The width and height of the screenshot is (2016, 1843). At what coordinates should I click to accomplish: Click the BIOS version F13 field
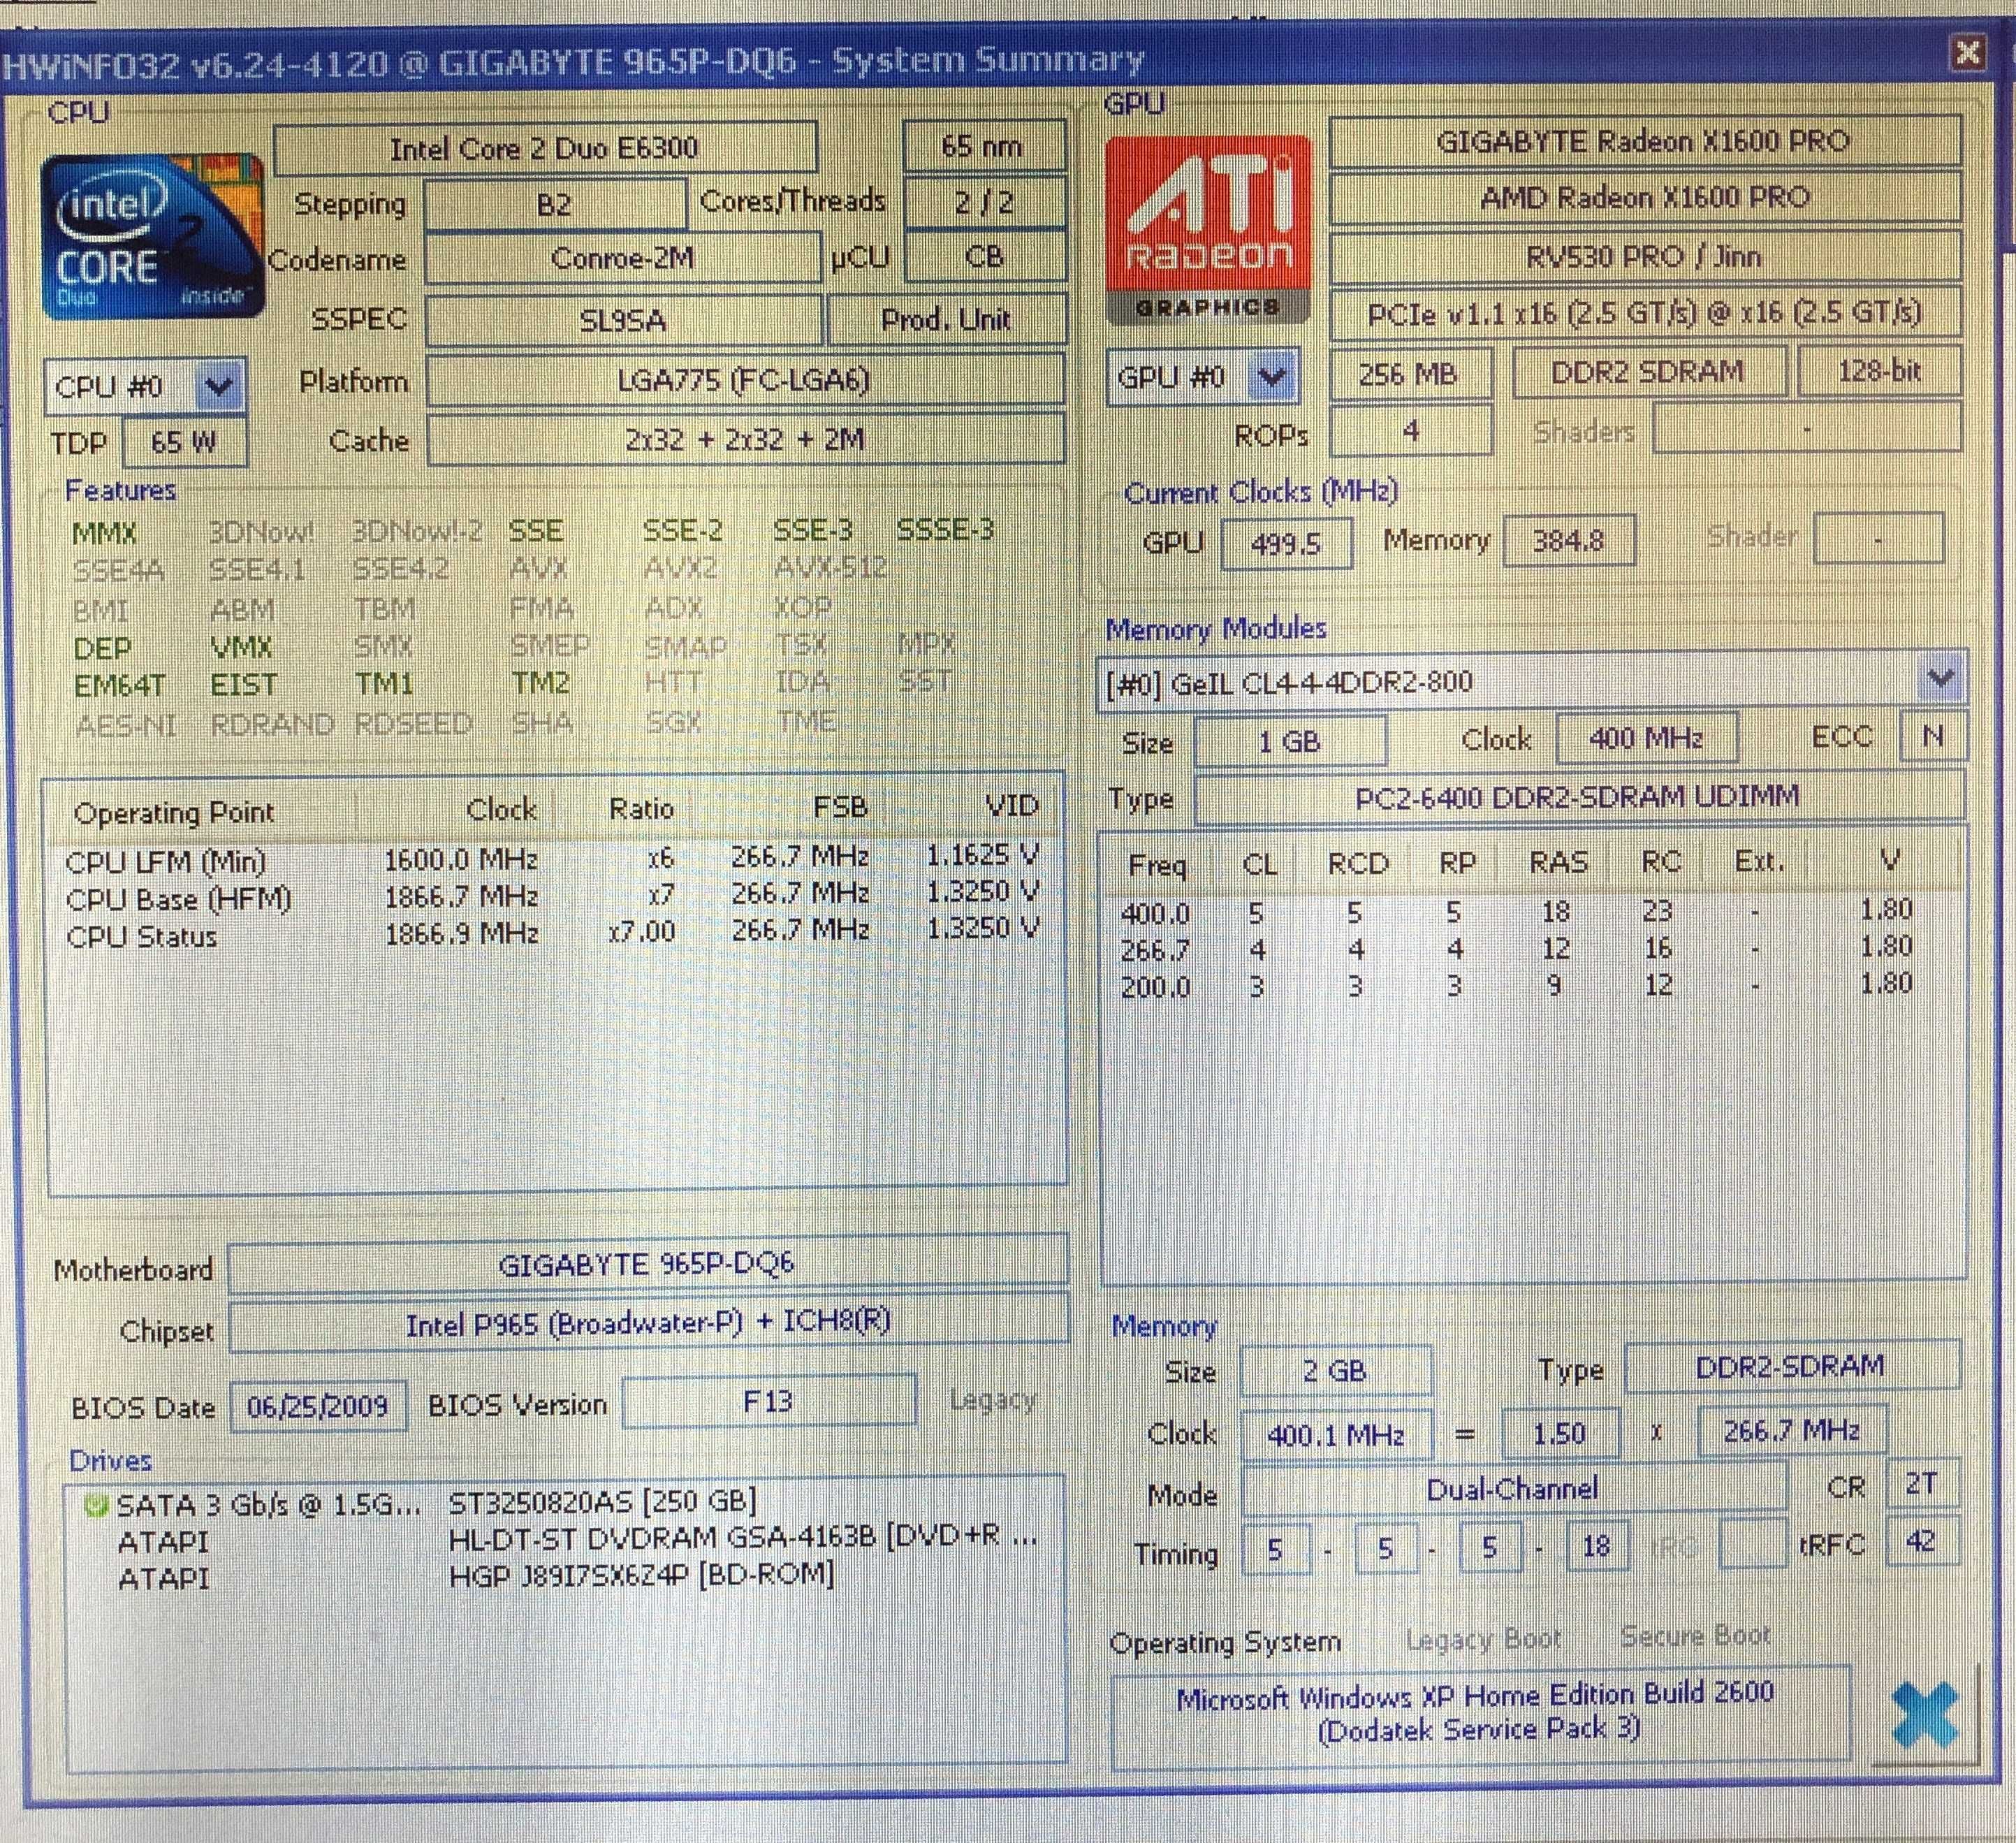(x=768, y=1401)
